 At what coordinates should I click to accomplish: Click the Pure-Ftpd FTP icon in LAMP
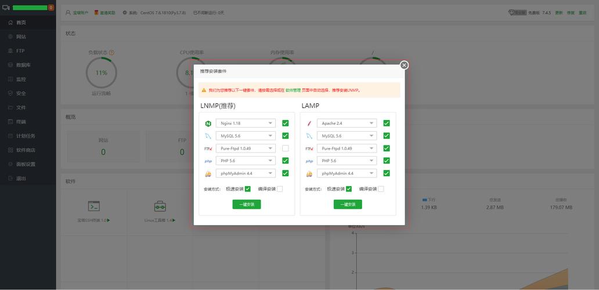click(309, 148)
